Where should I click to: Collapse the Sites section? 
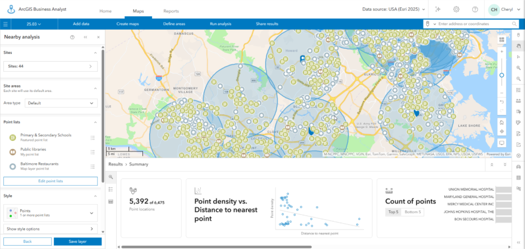95,53
